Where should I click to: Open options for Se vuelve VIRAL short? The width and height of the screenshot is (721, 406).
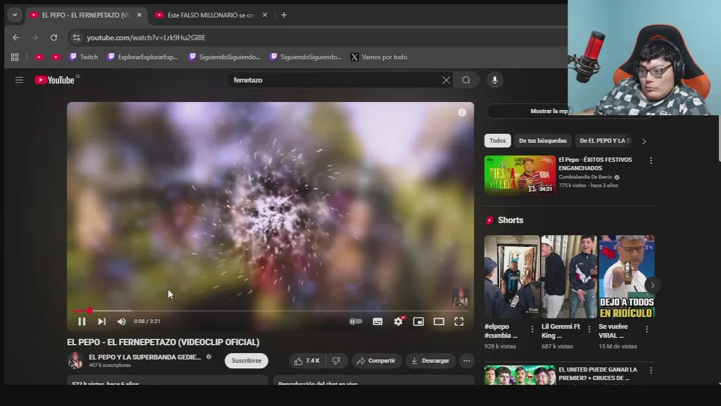click(647, 329)
